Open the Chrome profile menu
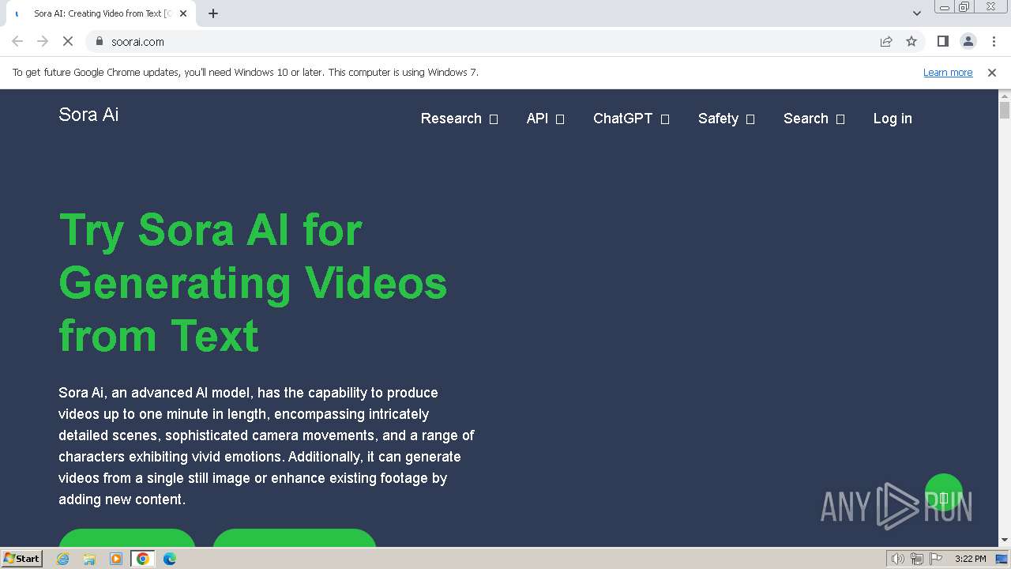The image size is (1011, 569). 968,41
